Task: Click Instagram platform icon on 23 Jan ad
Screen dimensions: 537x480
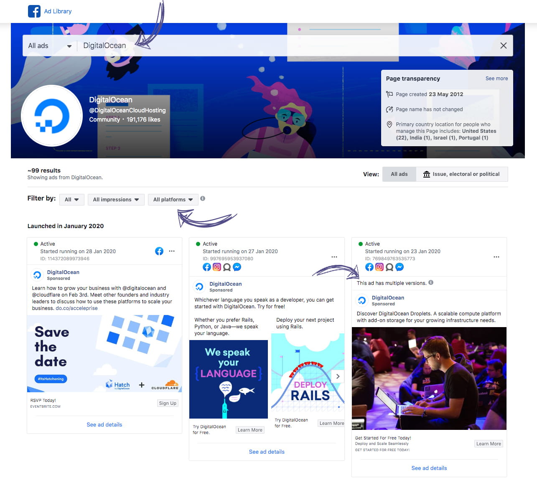Action: [x=379, y=267]
